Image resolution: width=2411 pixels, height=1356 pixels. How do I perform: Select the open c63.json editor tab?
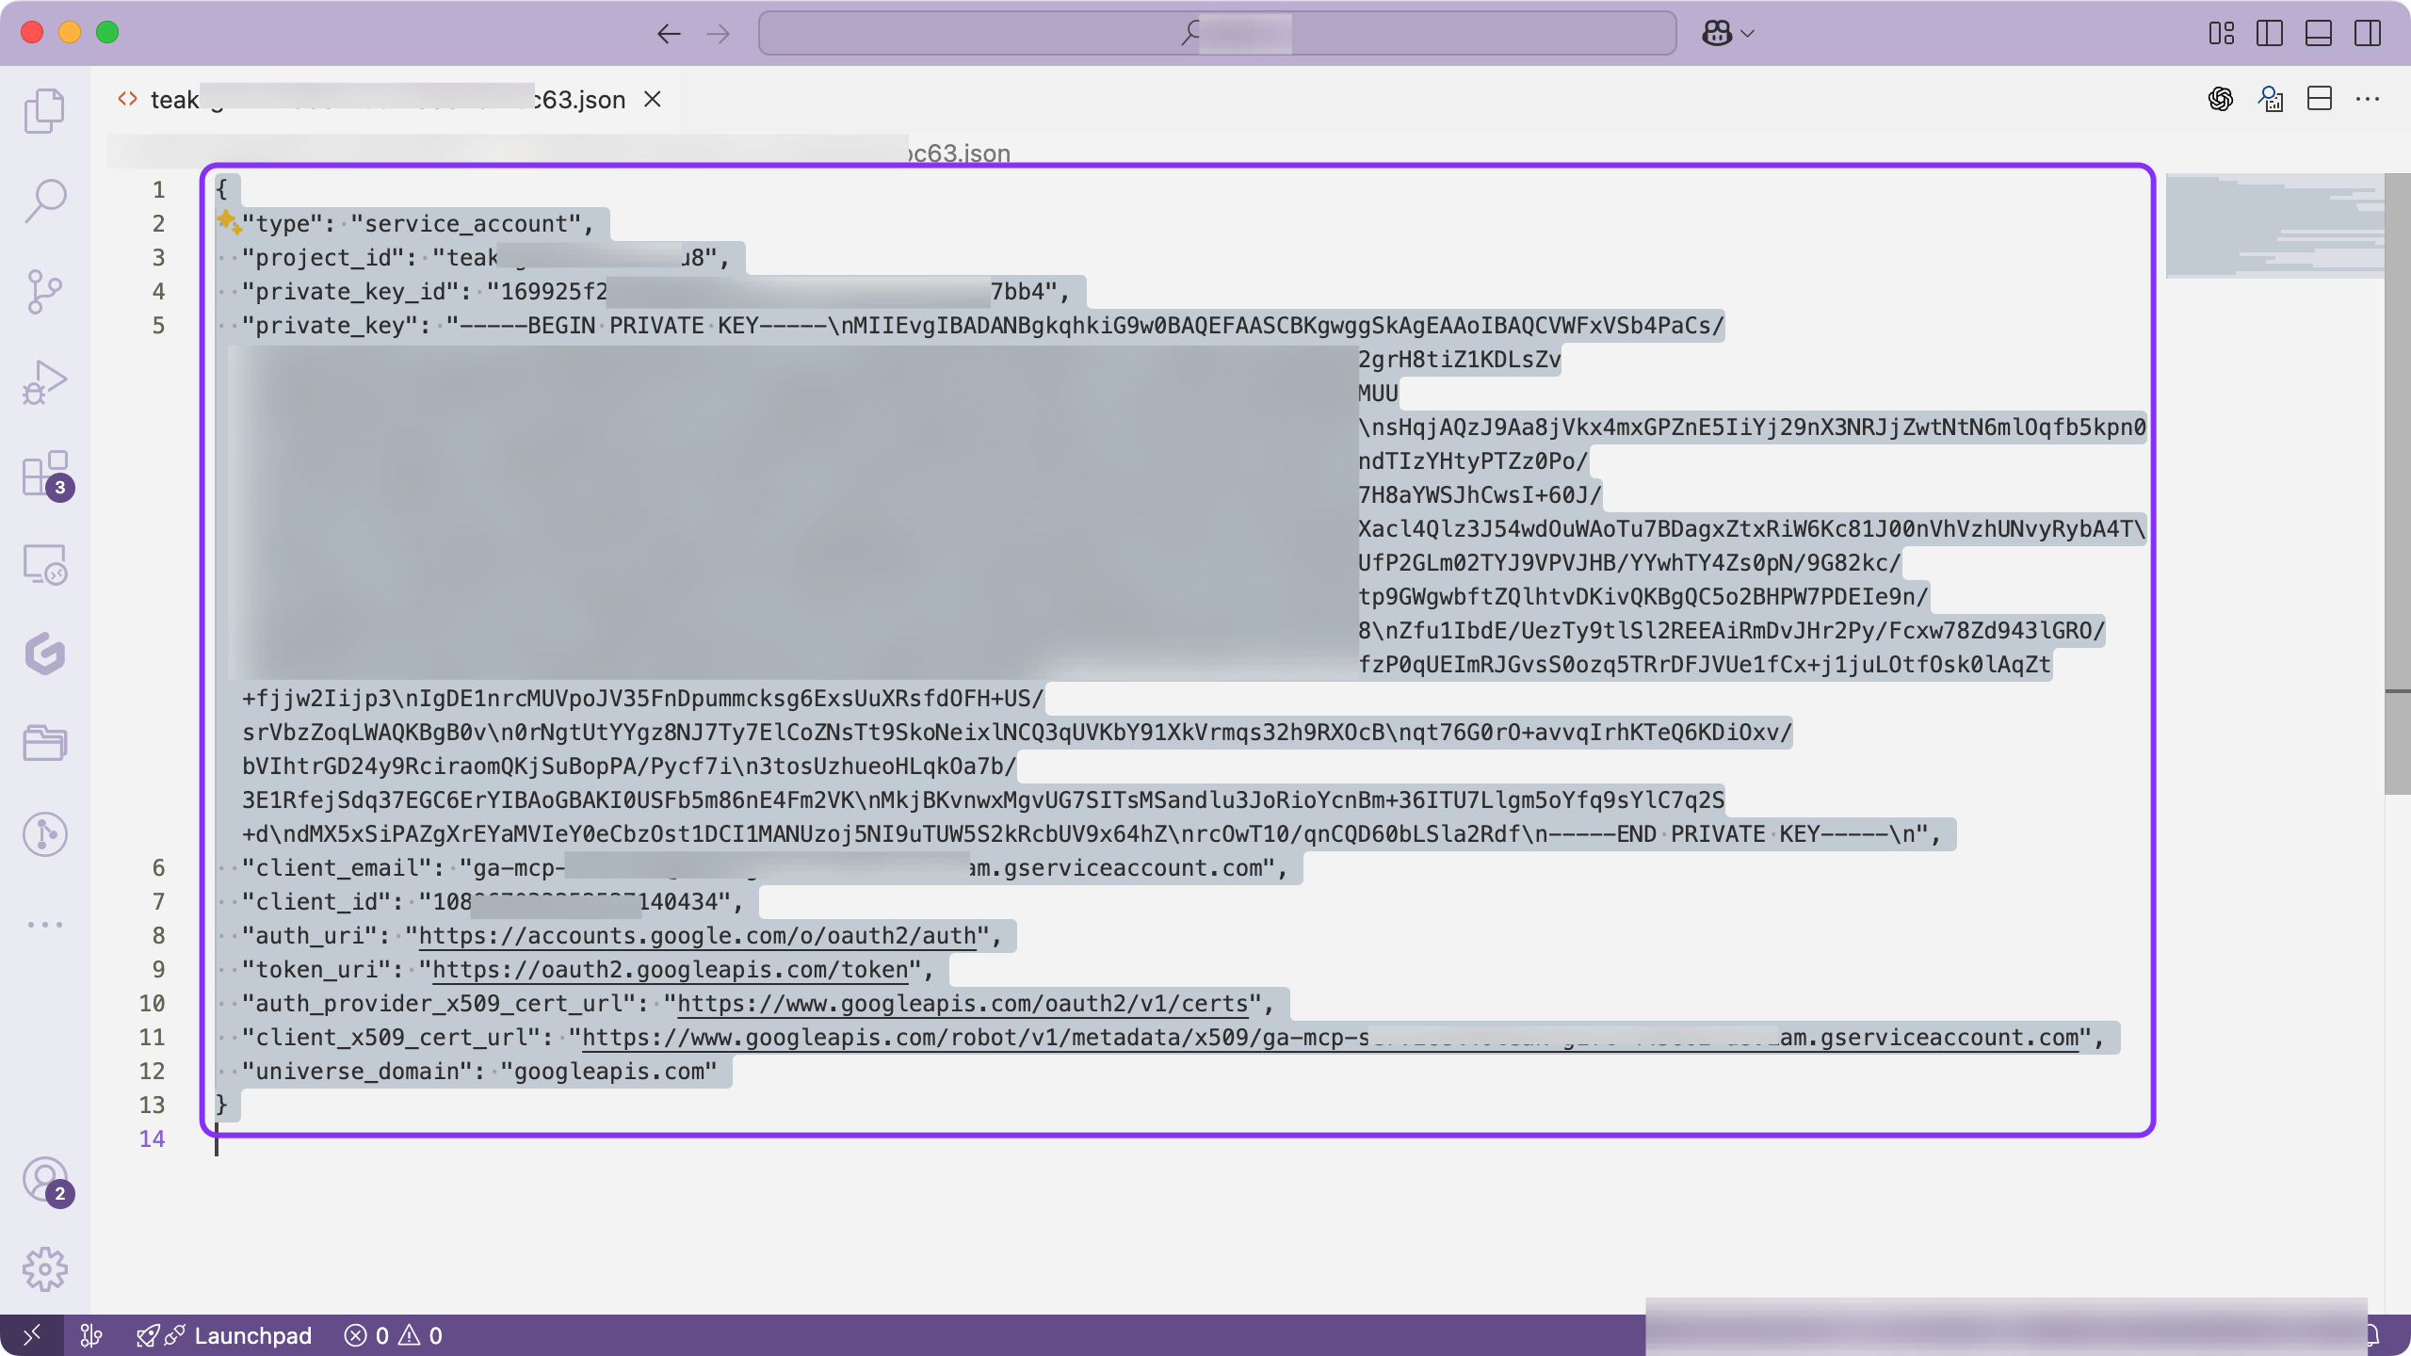click(377, 99)
